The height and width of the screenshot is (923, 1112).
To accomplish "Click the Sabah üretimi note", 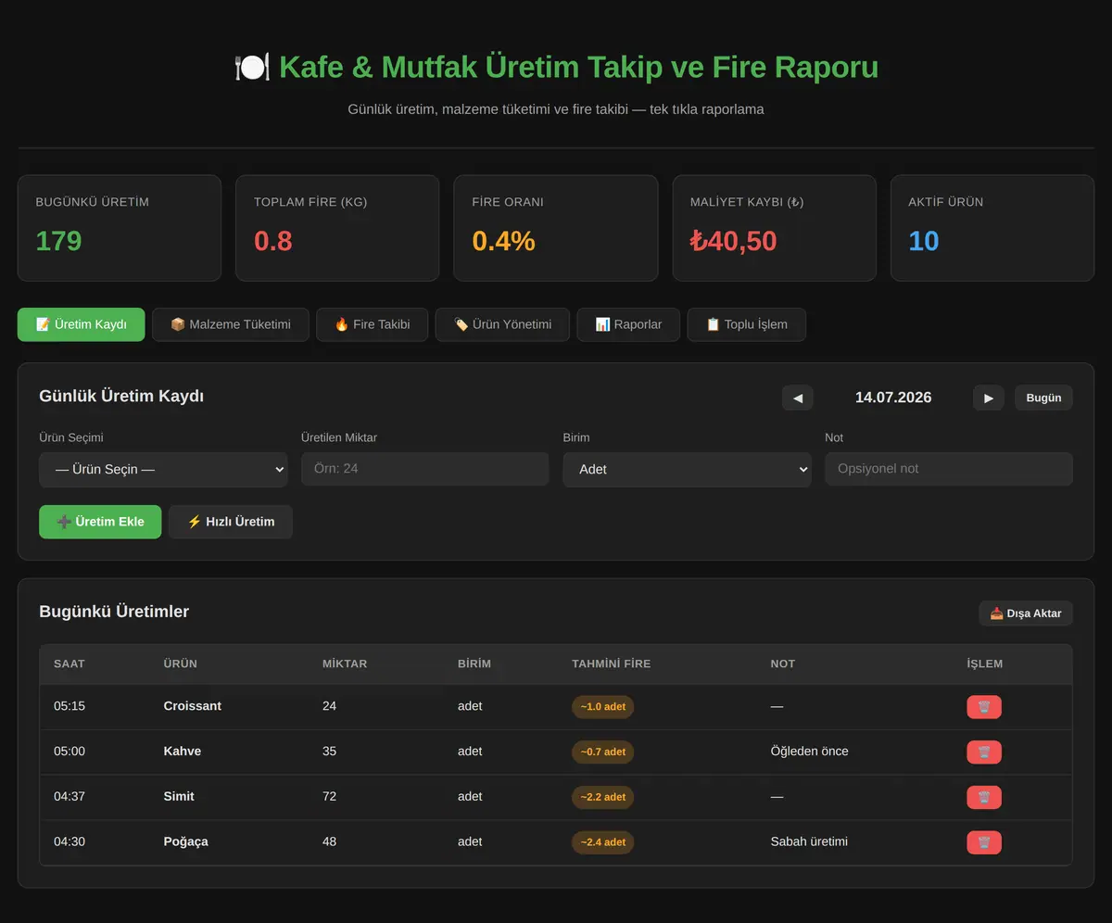I will point(809,841).
